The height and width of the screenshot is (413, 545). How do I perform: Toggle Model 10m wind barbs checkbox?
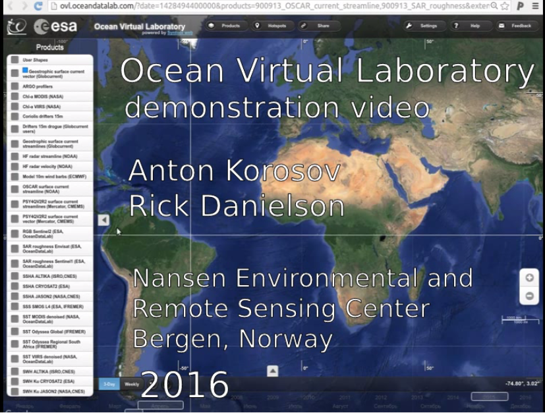pos(14,177)
